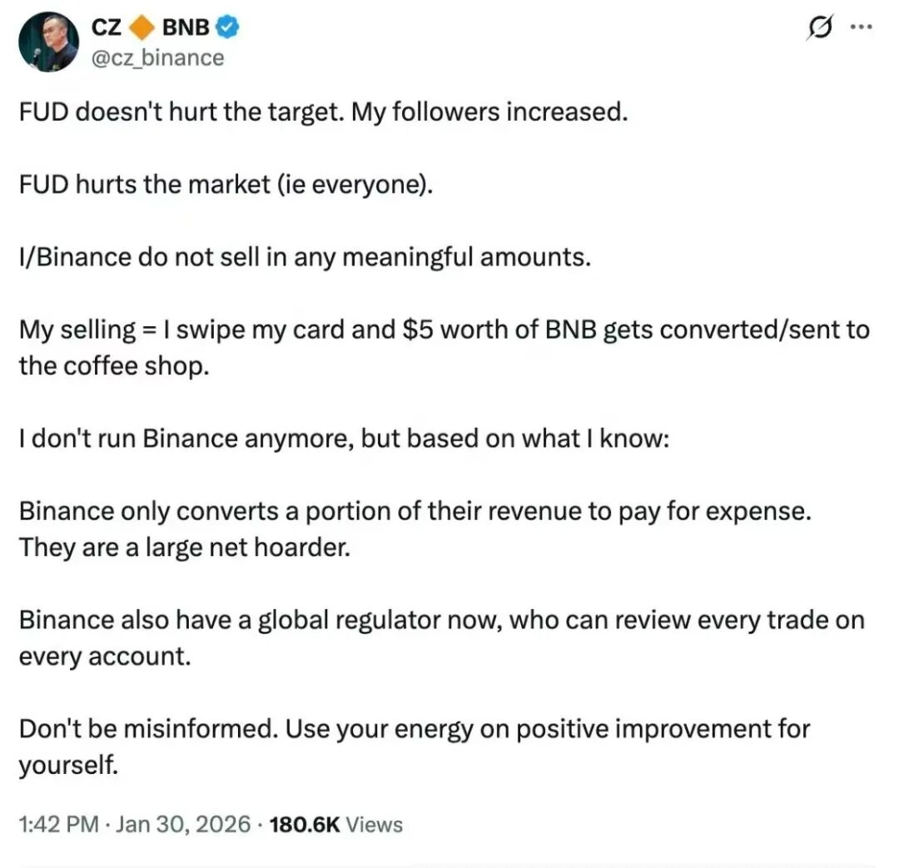899x868 pixels.
Task: Click the Jan 30, 2026 date
Action: [183, 825]
